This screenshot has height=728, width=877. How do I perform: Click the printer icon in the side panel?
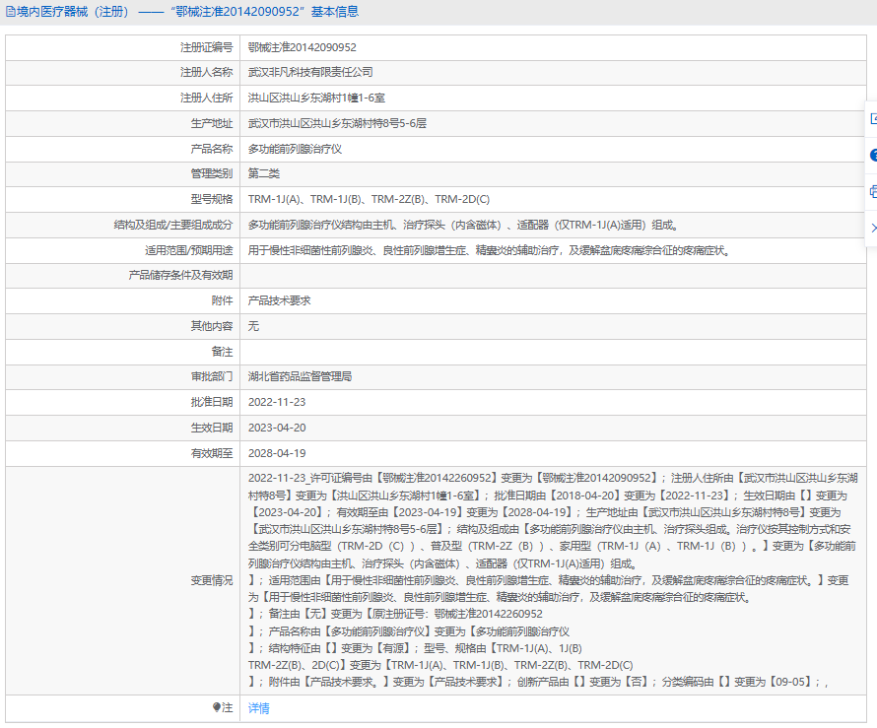pyautogui.click(x=873, y=192)
